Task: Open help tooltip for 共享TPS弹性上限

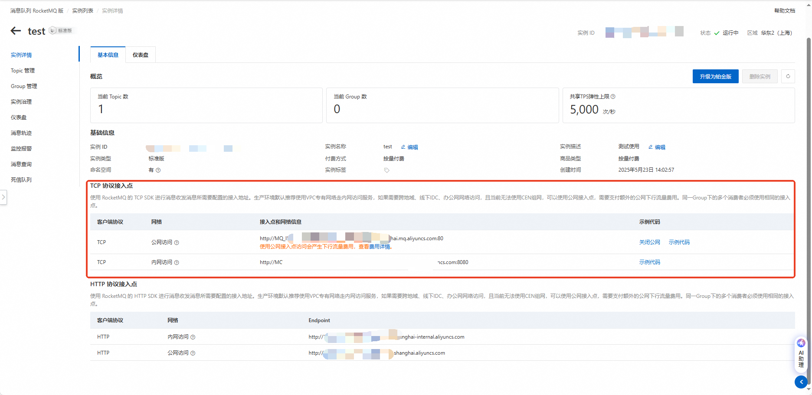Action: [613, 97]
